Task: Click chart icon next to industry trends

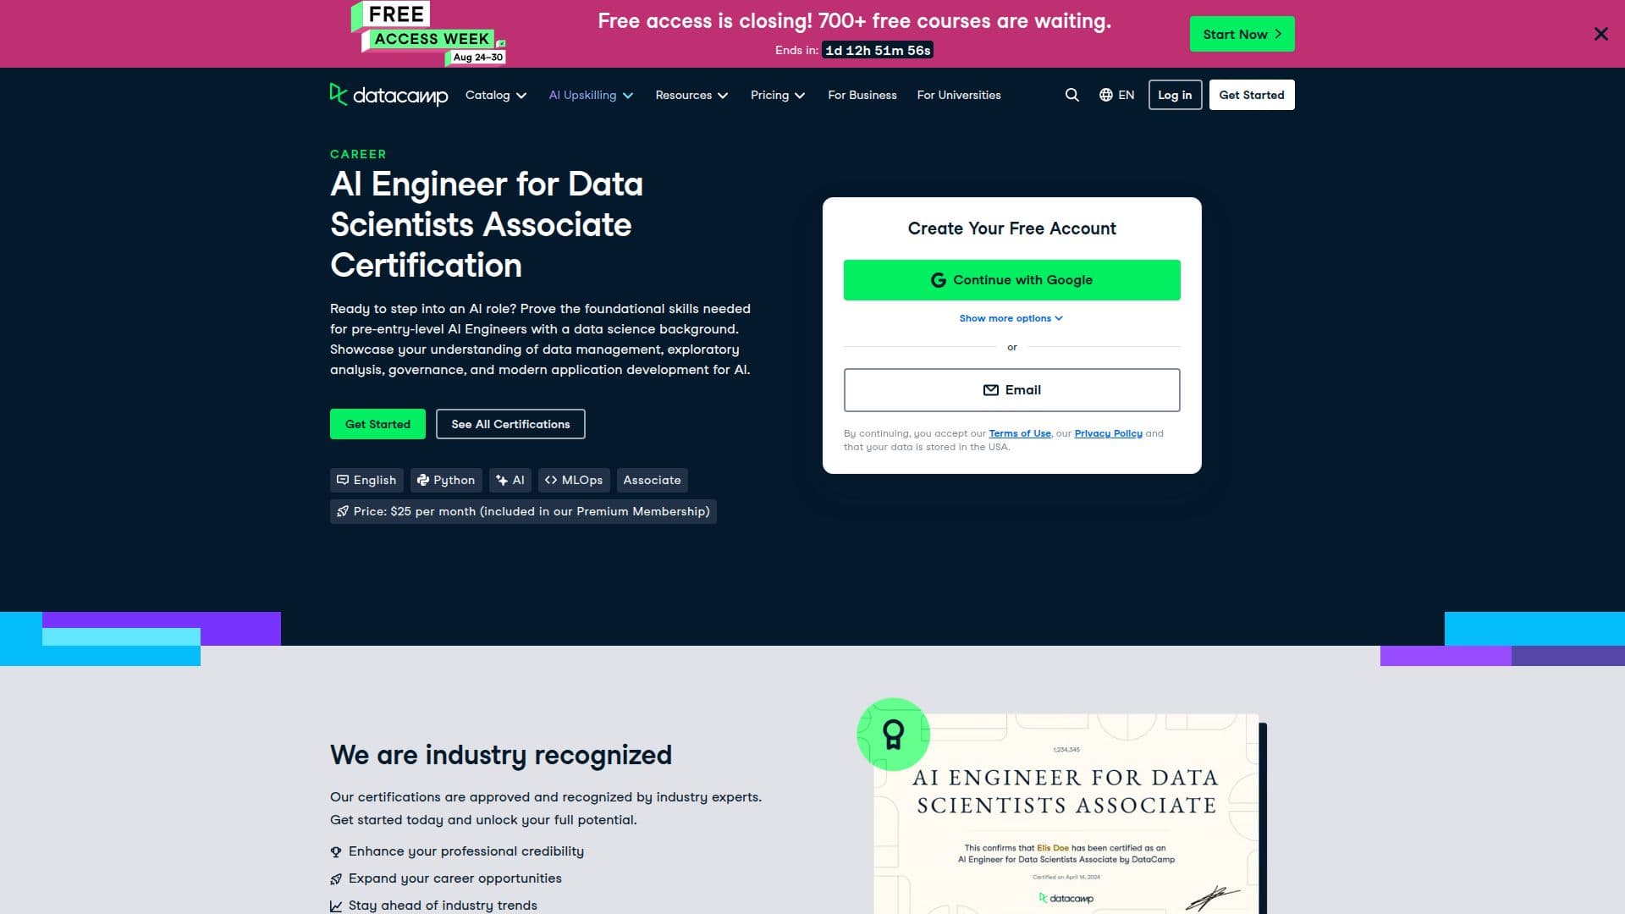Action: (336, 906)
